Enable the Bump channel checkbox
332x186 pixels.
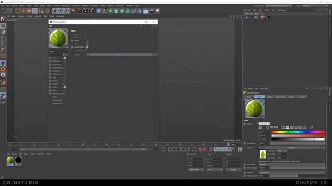(x=65, y=81)
